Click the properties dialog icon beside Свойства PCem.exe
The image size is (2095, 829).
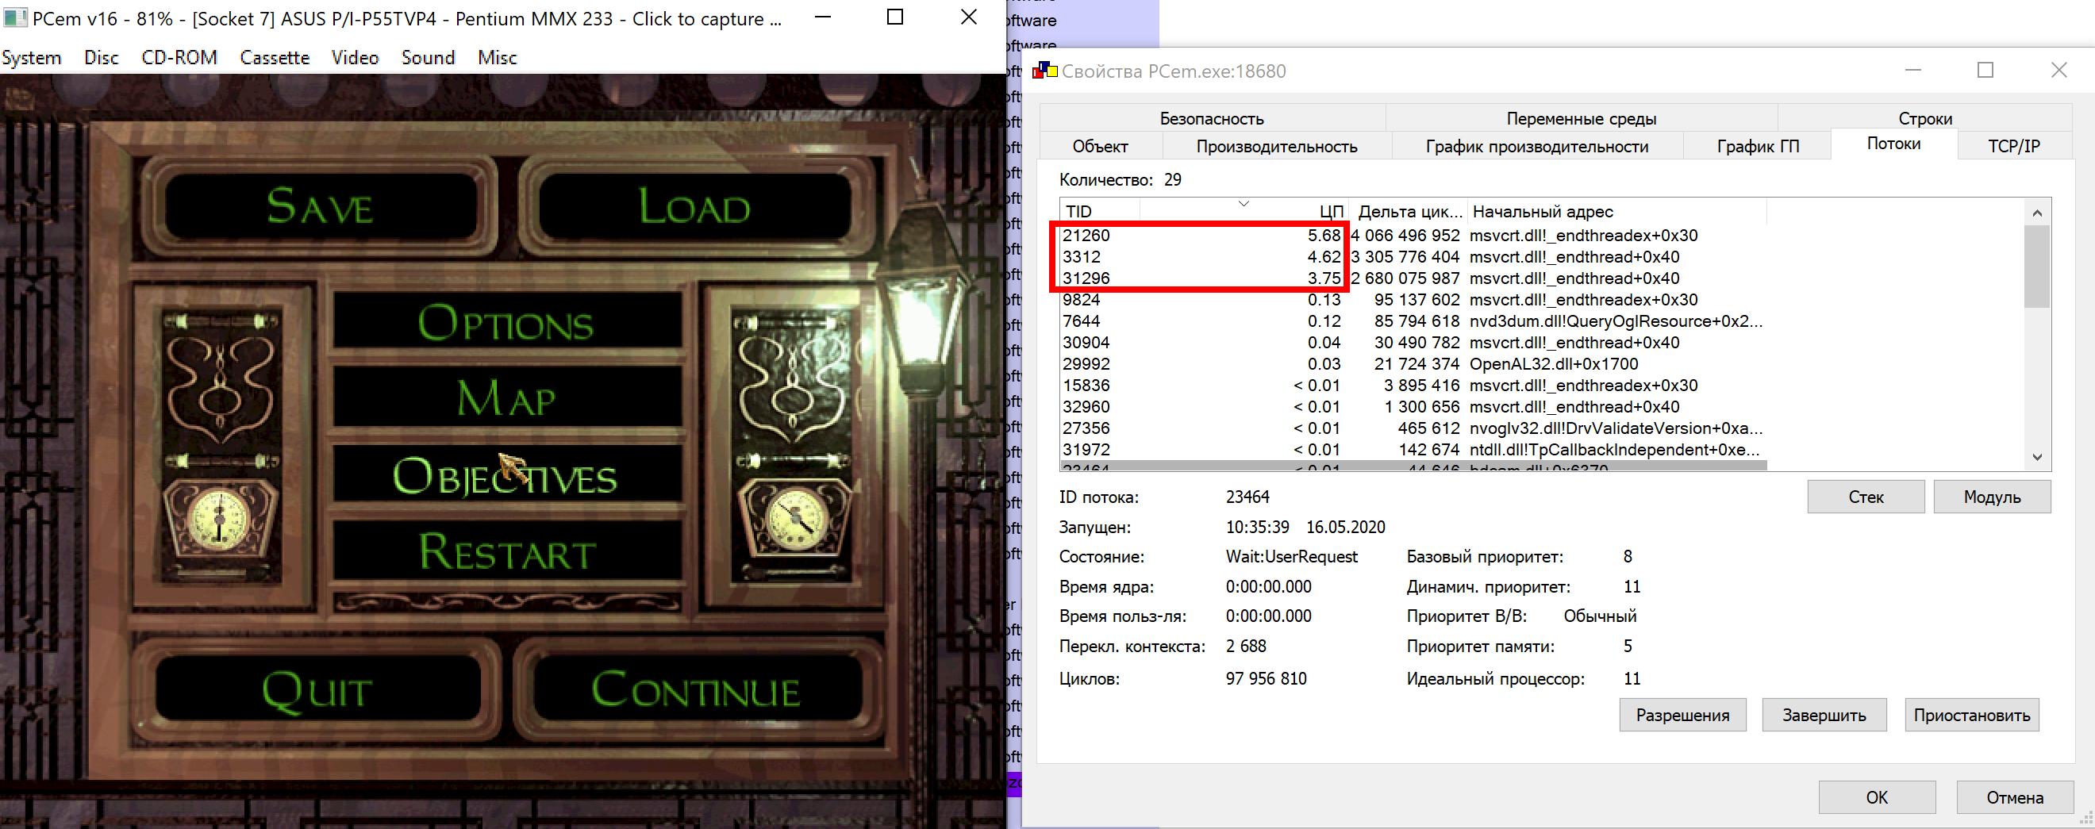(x=1044, y=71)
